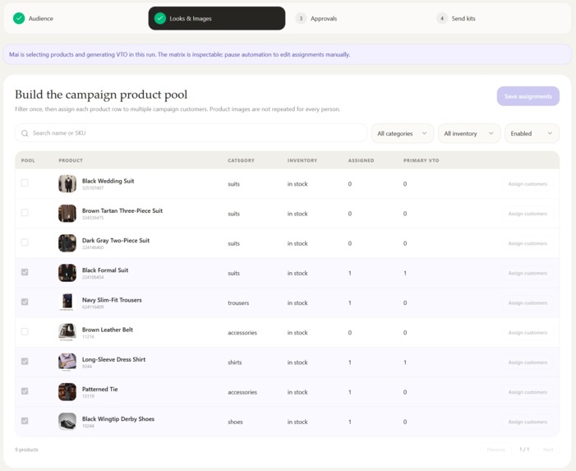The width and height of the screenshot is (576, 471).
Task: Open the Black Wingtip Derby Shoes thumbnail
Action: (x=67, y=422)
